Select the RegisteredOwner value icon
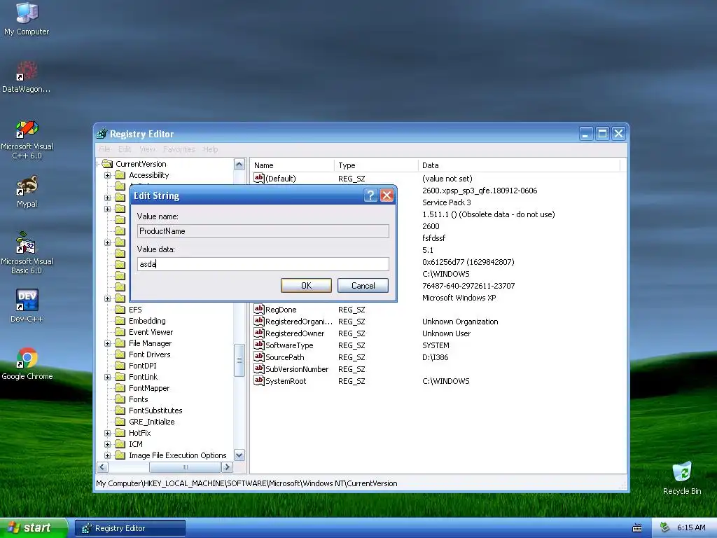The width and height of the screenshot is (717, 538). [259, 333]
